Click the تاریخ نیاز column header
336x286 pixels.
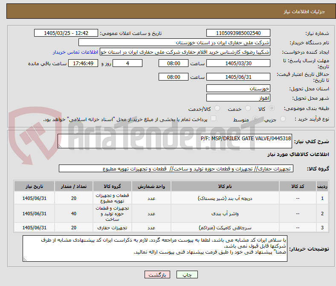[x=34, y=186]
